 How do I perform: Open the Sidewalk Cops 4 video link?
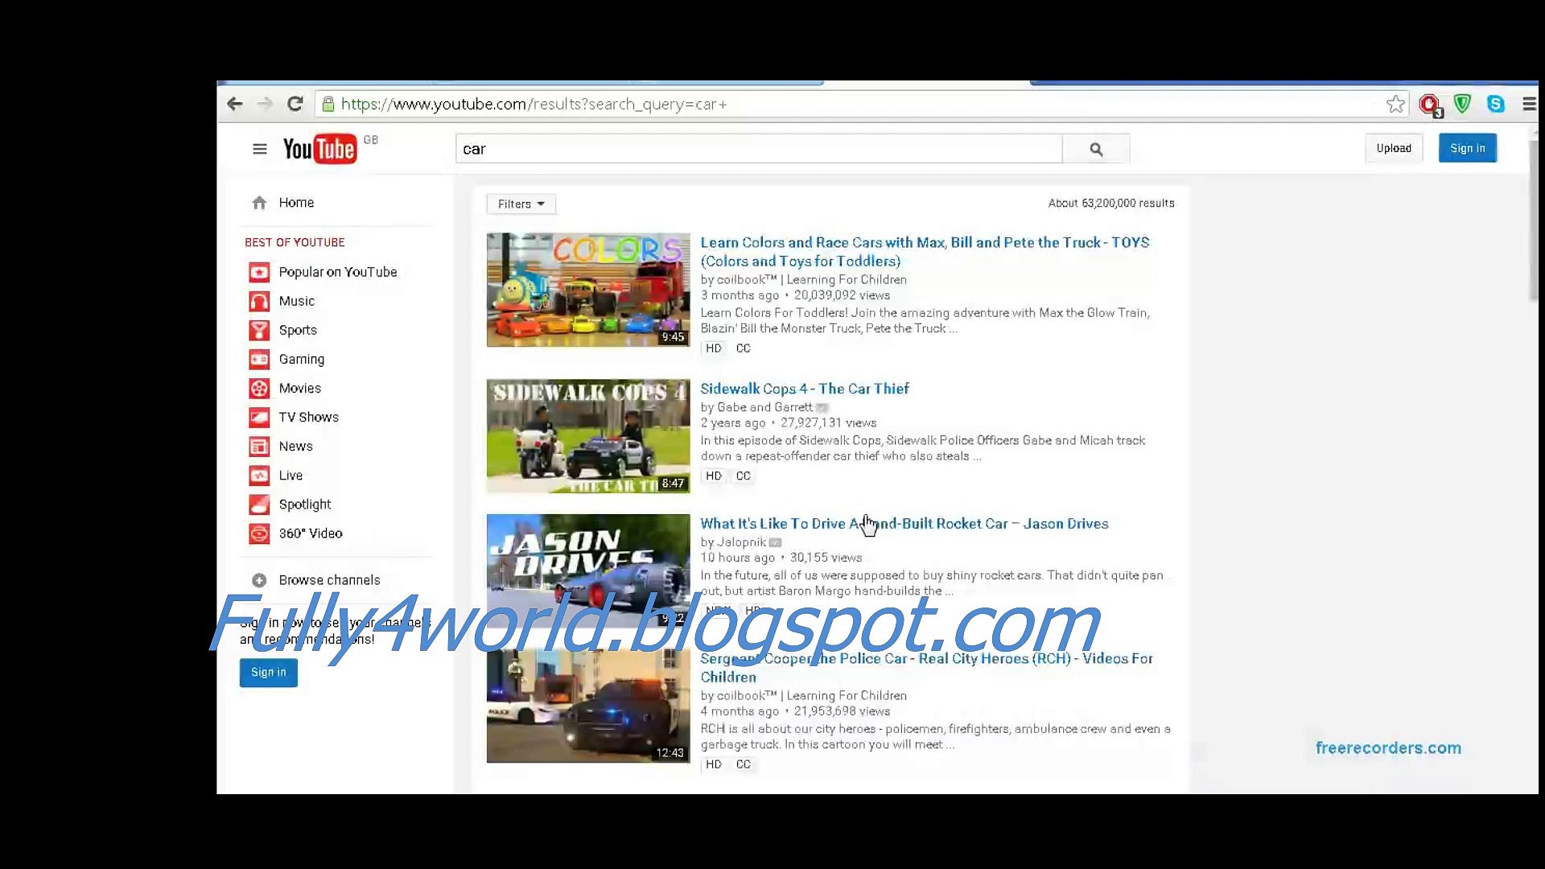pyautogui.click(x=805, y=388)
